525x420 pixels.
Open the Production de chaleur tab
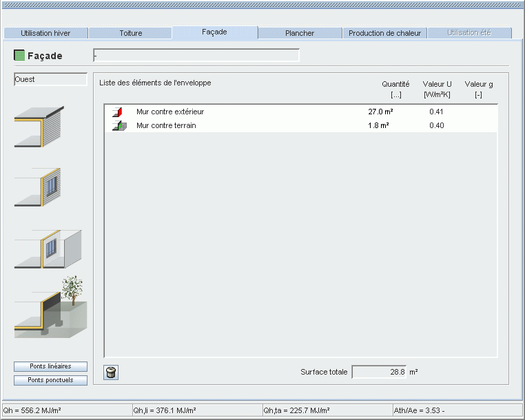384,33
